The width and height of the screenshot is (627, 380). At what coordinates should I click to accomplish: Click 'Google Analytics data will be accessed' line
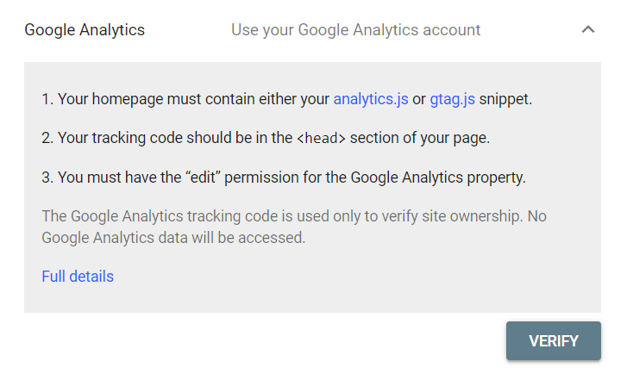click(x=173, y=238)
